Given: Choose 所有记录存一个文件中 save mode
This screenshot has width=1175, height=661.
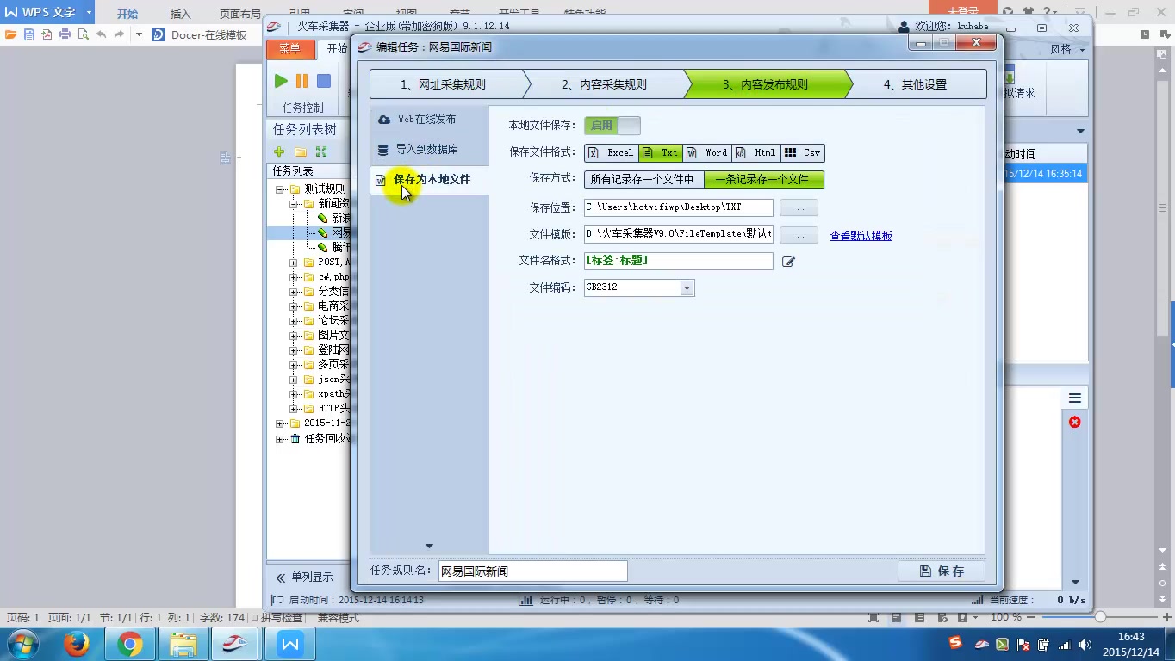Looking at the screenshot, I should point(644,179).
